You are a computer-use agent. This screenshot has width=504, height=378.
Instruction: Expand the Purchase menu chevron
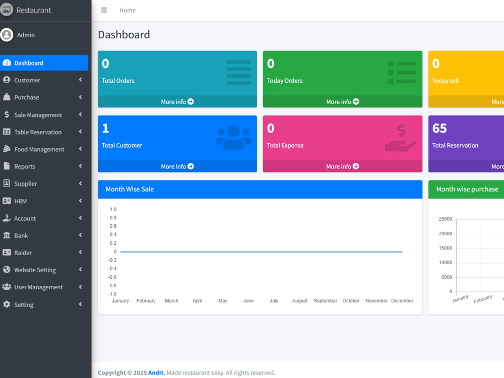(x=80, y=97)
